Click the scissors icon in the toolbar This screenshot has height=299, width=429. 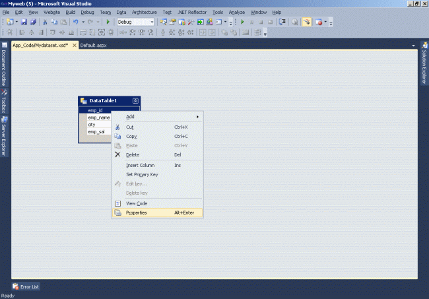(46, 22)
